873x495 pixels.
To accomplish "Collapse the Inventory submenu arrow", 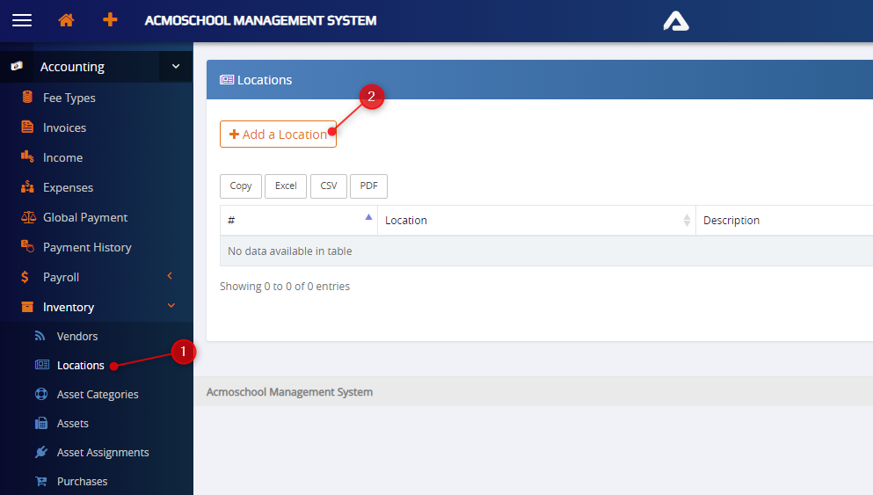I will click(171, 306).
